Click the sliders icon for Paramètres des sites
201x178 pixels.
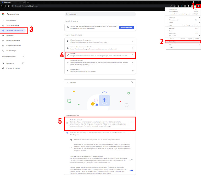pyautogui.click(x=68, y=63)
